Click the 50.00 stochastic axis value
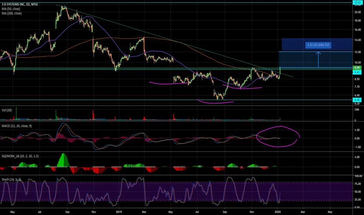 coord(357,192)
